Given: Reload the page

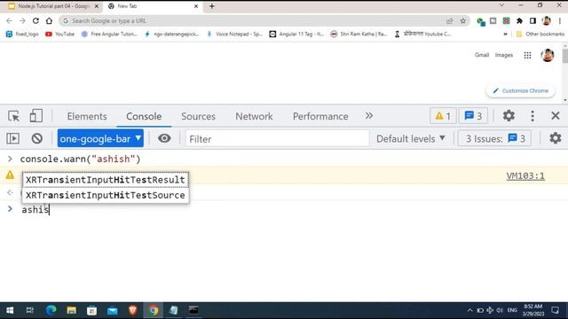Looking at the screenshot, I should tap(35, 21).
